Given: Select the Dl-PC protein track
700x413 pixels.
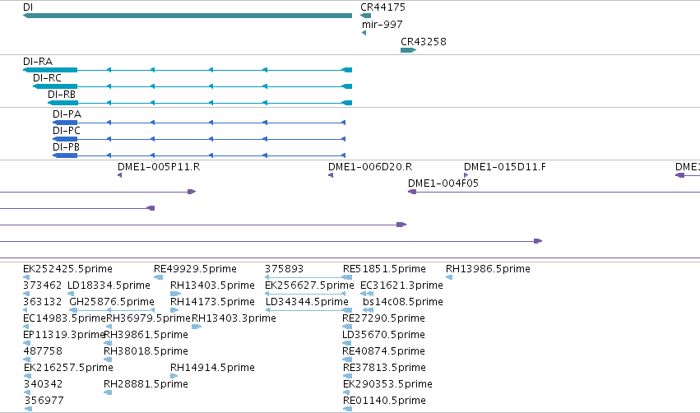Looking at the screenshot, I should tap(199, 139).
